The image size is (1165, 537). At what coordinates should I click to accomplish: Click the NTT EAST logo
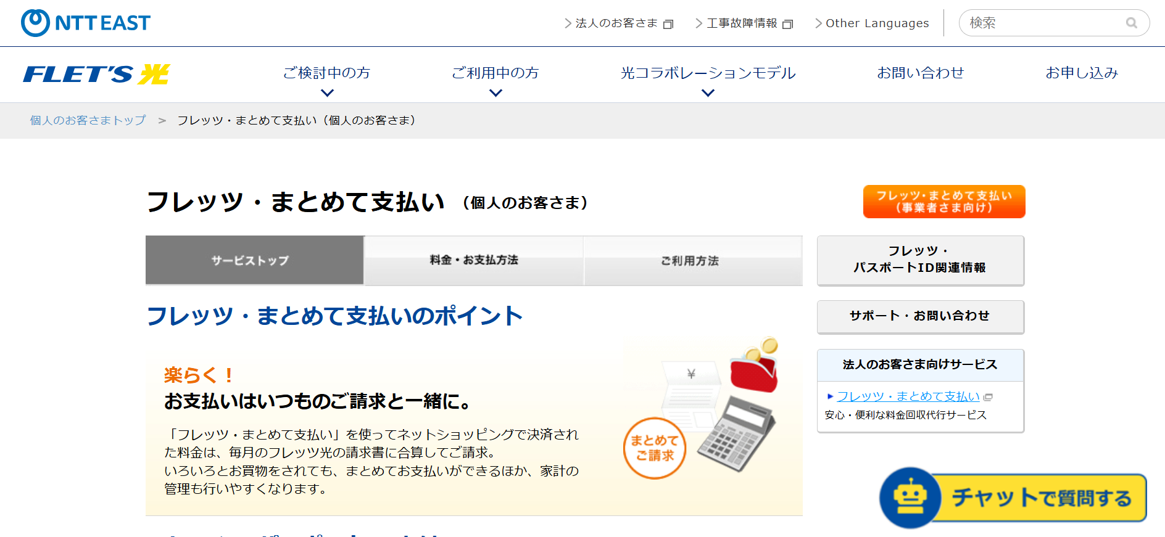tap(86, 23)
